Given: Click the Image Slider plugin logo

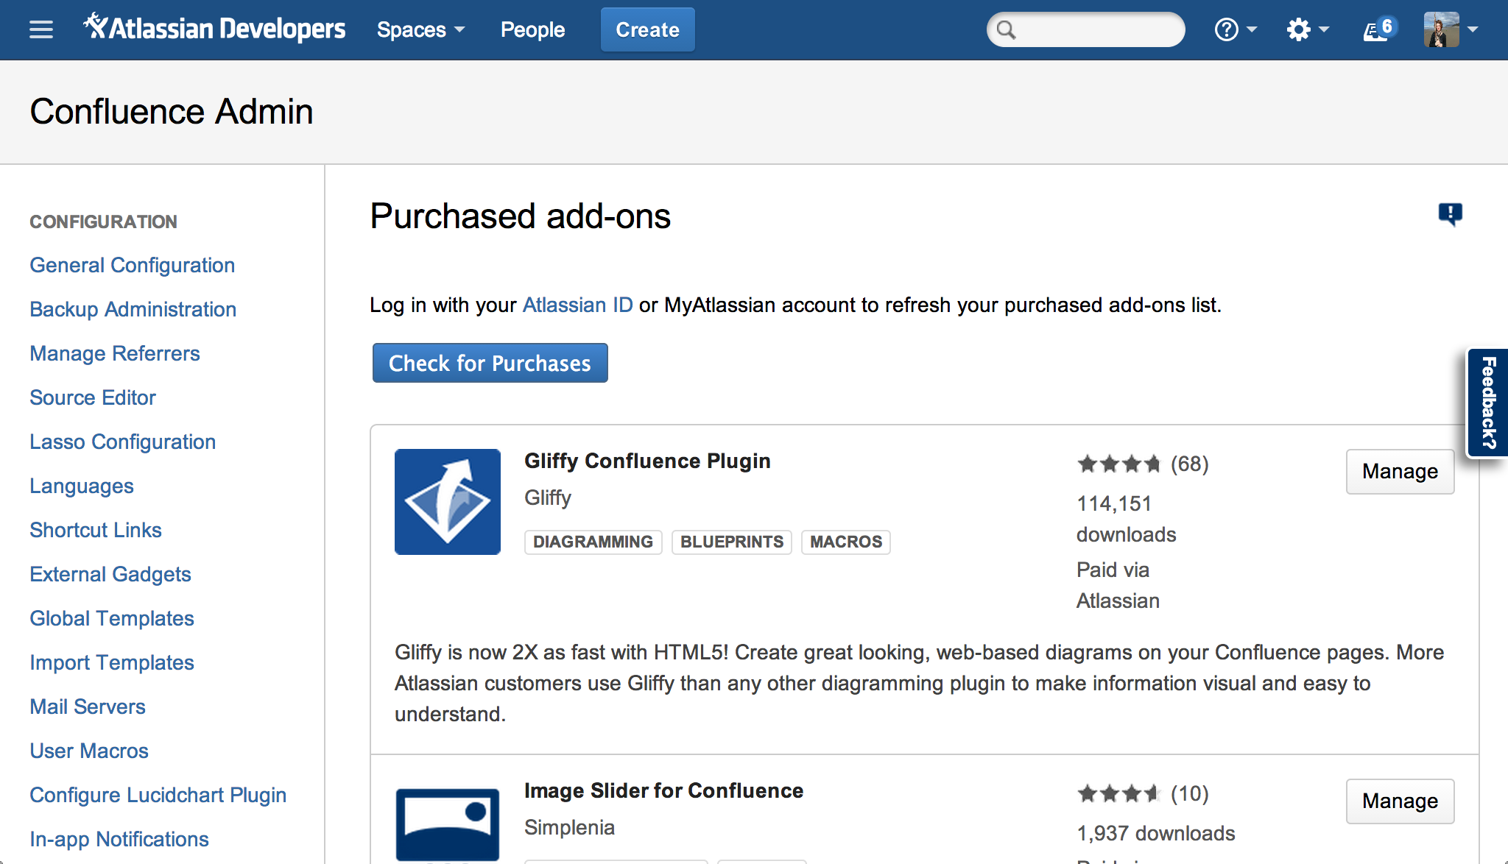Looking at the screenshot, I should coord(448,824).
